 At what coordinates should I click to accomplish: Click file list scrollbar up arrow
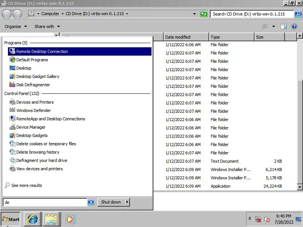[x=300, y=36]
